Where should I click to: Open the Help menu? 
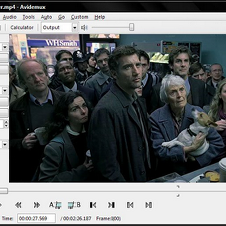click(x=100, y=17)
